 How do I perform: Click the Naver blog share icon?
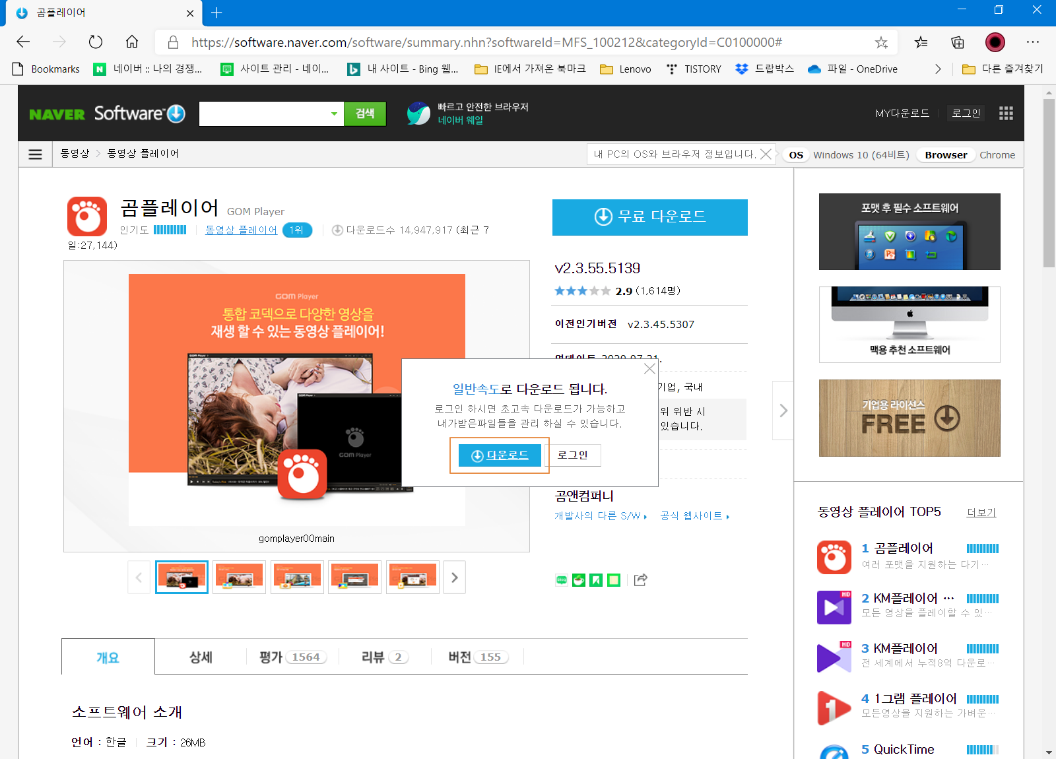(562, 580)
